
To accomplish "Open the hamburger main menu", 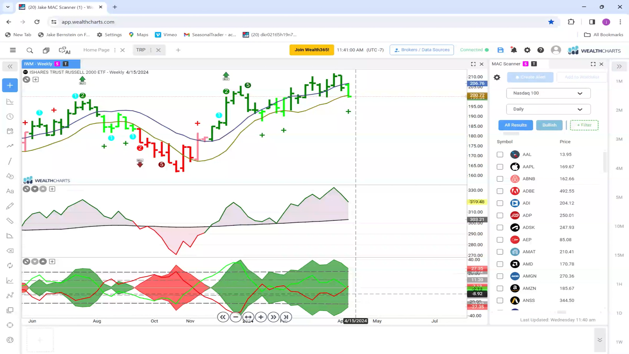I will pos(13,50).
